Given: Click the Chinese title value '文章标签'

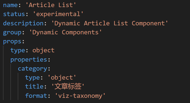Looking at the screenshot, I should 68,86.
